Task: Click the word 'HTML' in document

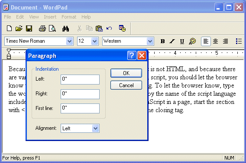Action: (175, 69)
